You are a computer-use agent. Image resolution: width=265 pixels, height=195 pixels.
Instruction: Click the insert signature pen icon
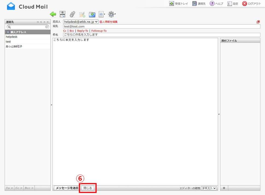(82, 14)
